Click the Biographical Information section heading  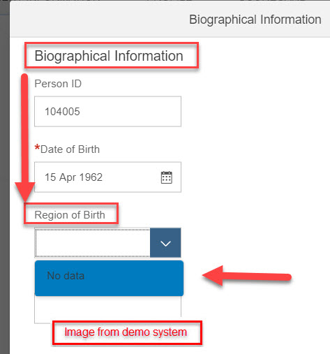[x=109, y=56]
